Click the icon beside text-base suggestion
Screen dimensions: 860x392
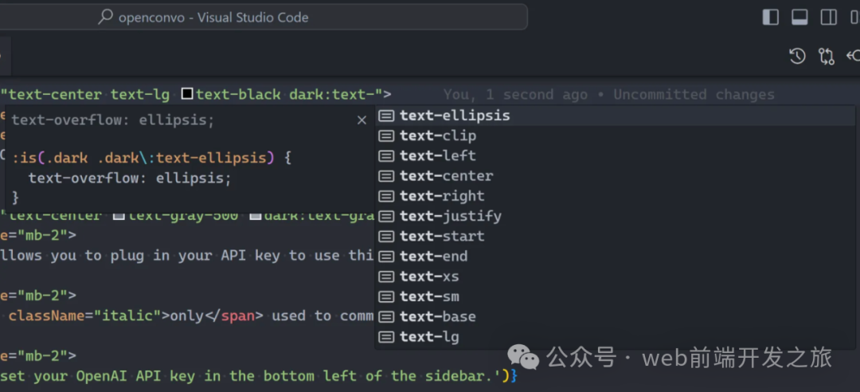386,316
